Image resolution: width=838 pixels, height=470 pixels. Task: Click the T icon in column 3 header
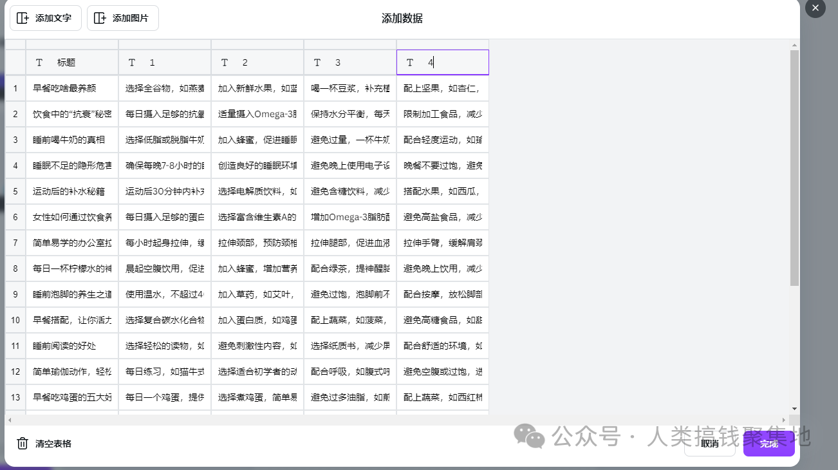click(317, 62)
